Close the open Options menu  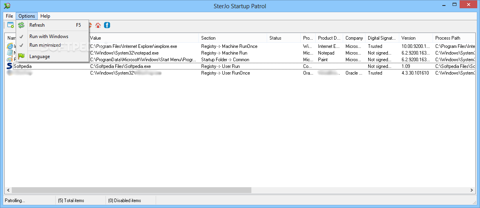coord(27,16)
